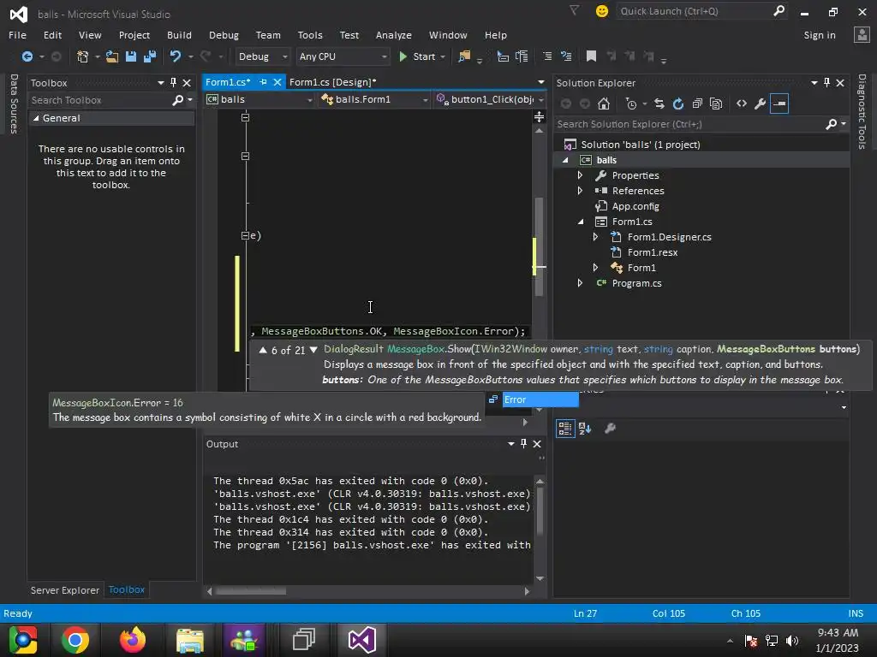Click the Categorized icon in Properties panel
877x657 pixels.
[565, 429]
